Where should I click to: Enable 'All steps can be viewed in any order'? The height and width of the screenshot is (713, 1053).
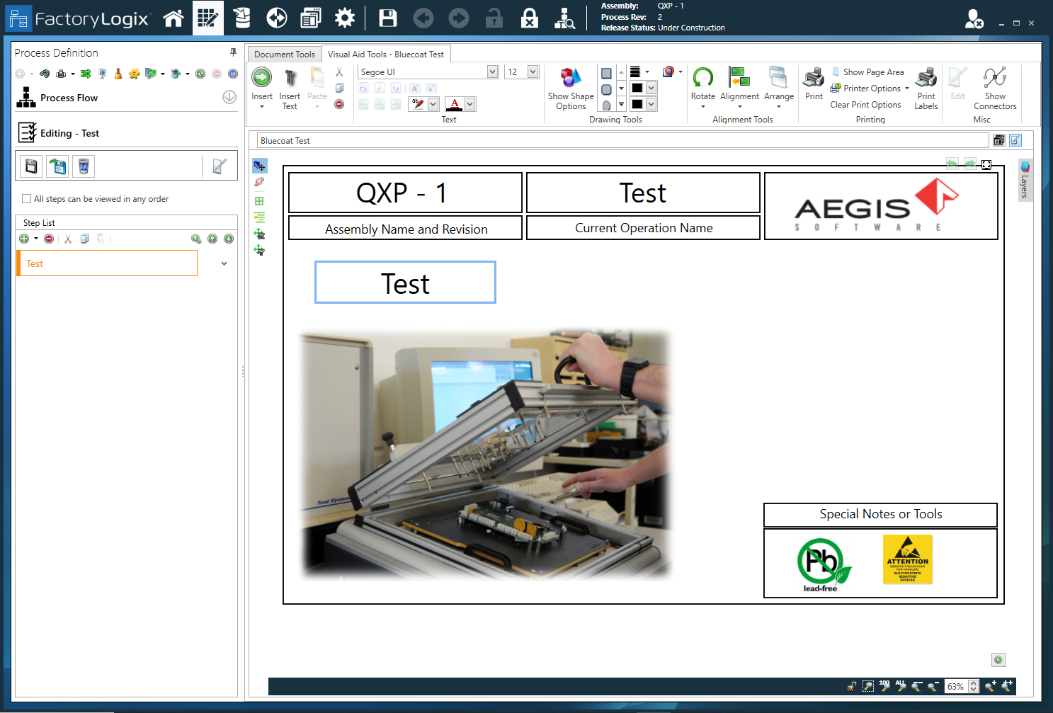point(27,199)
